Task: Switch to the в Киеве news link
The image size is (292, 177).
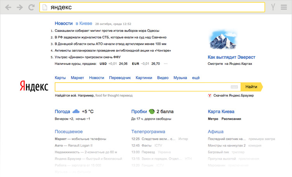Action: (x=84, y=23)
